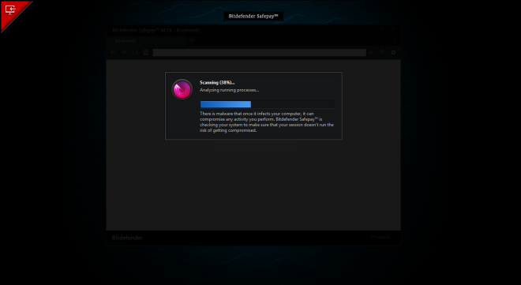Click the malware explanation paragraph

click(267, 122)
